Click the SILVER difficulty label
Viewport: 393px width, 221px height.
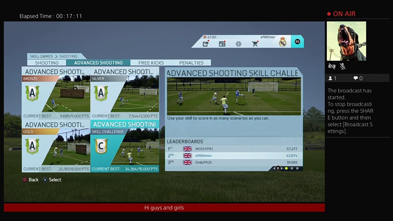coord(98,79)
